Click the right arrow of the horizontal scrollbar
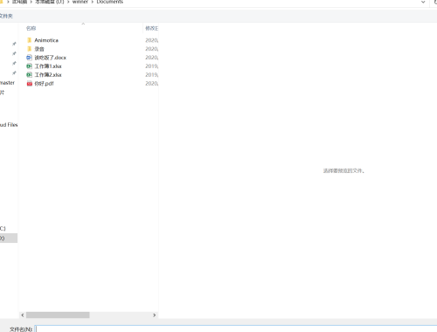Image resolution: width=437 pixels, height=332 pixels. [x=155, y=315]
